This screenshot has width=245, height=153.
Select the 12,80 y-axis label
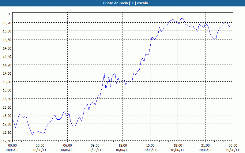[7, 124]
